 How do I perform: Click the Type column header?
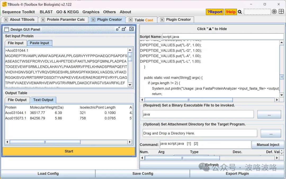coord(194,152)
